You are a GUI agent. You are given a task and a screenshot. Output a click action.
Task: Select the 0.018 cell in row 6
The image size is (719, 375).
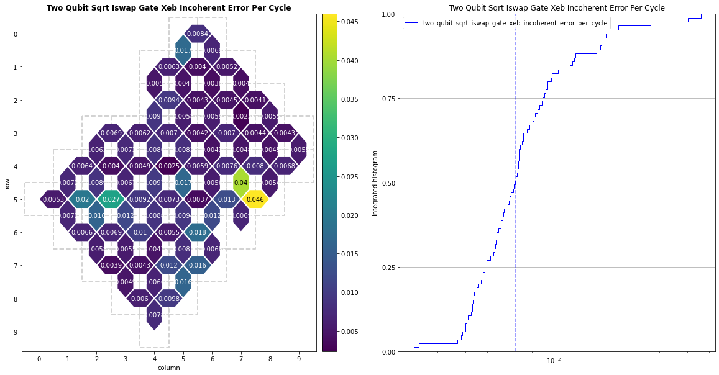coord(198,233)
